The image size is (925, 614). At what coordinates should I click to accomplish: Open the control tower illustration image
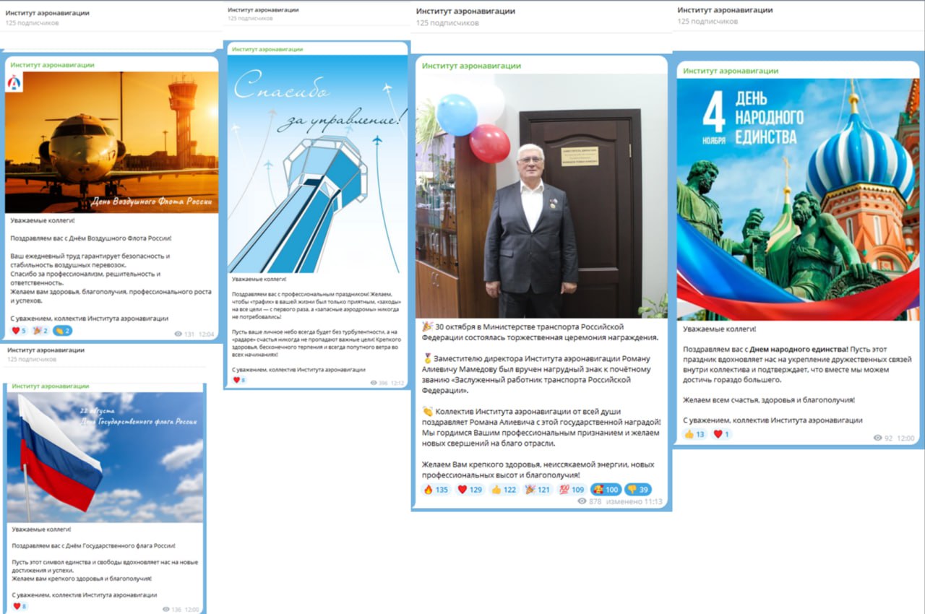click(317, 164)
